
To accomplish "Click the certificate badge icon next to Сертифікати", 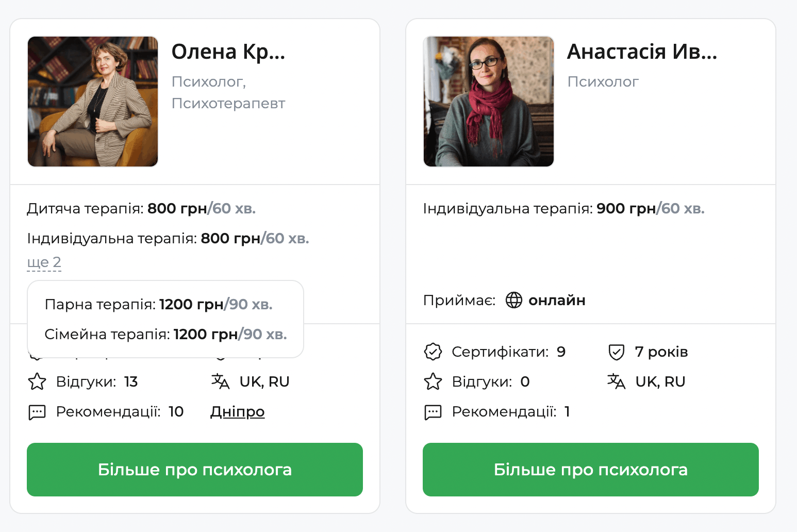I will point(433,352).
